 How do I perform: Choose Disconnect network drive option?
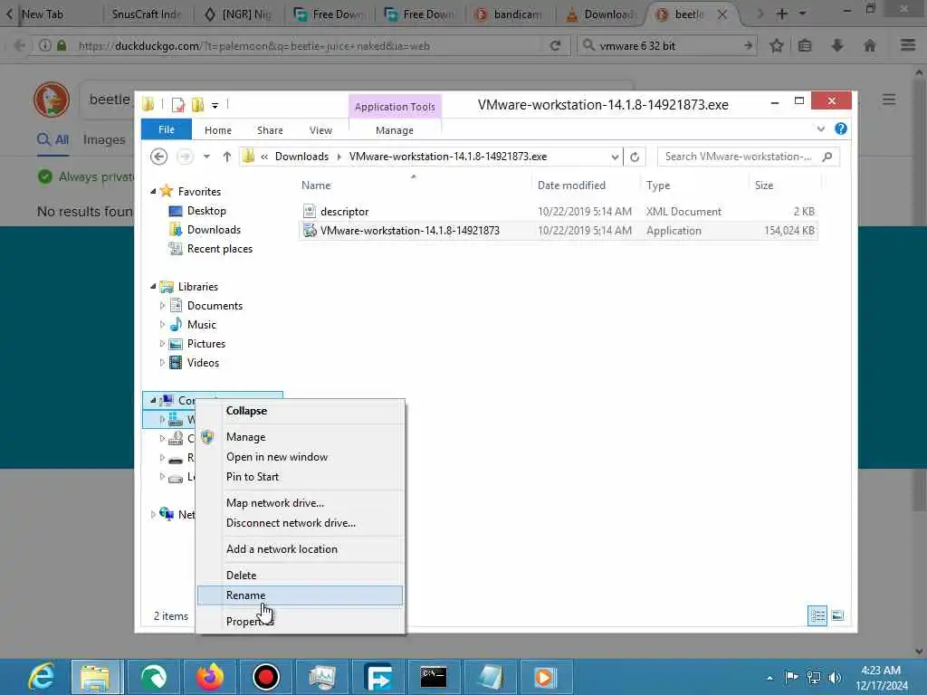(300, 523)
